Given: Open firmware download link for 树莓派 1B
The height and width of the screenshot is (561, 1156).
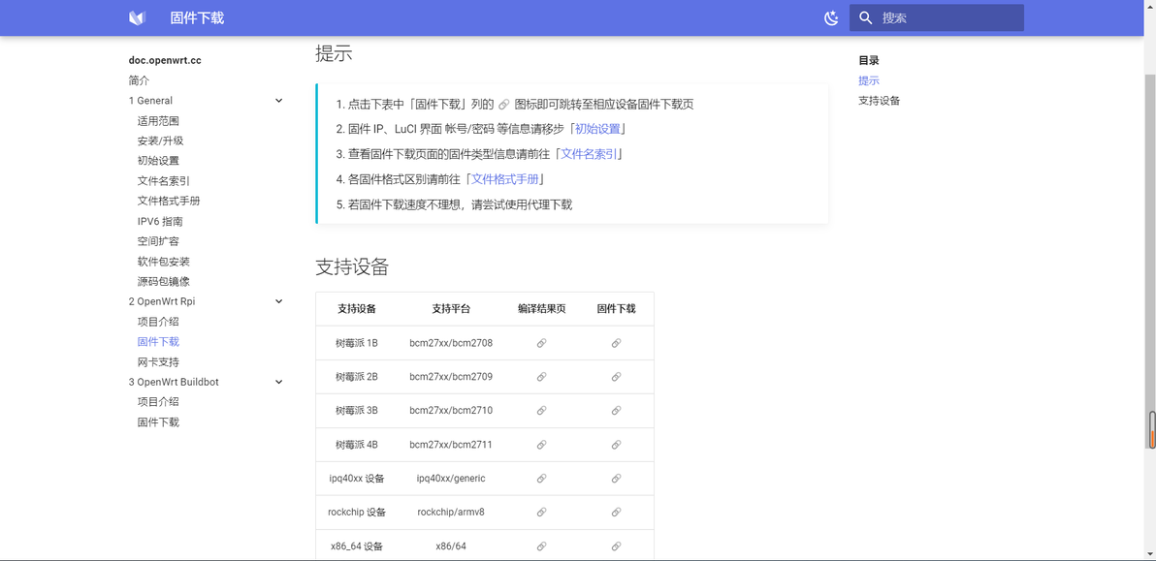Looking at the screenshot, I should tap(617, 343).
